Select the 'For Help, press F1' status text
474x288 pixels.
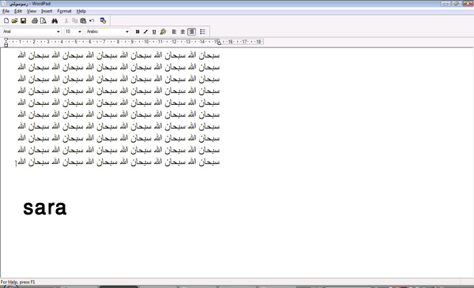pos(18,282)
